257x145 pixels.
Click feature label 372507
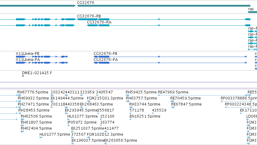coord(78,134)
